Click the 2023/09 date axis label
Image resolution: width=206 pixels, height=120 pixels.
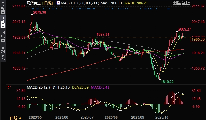click(x=138, y=117)
